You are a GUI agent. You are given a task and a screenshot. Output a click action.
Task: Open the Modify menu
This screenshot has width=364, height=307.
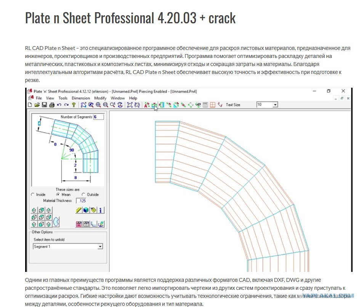click(100, 98)
